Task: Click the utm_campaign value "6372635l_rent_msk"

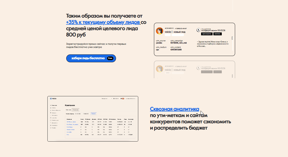Action: click(179, 43)
